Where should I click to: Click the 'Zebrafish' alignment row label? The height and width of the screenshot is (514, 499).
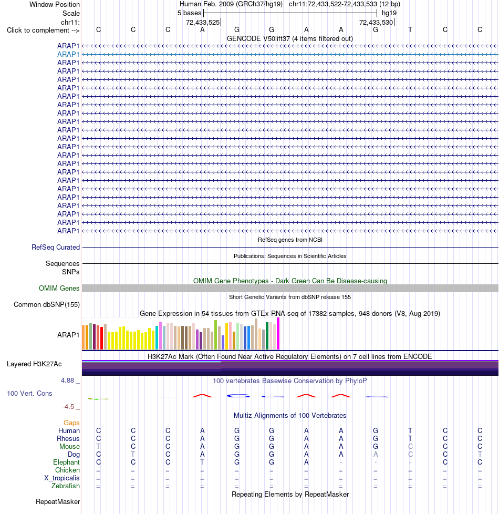[66, 486]
